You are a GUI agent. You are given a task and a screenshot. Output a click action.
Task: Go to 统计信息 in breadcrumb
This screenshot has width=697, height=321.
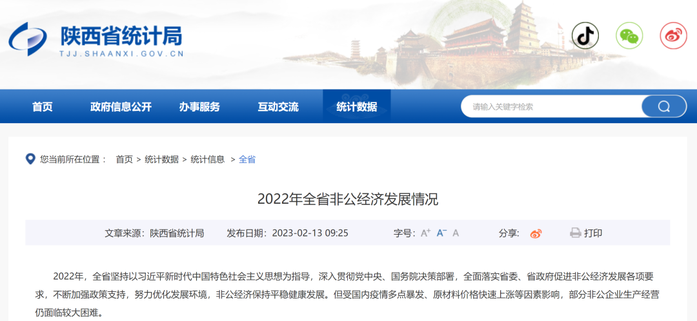[x=208, y=159]
